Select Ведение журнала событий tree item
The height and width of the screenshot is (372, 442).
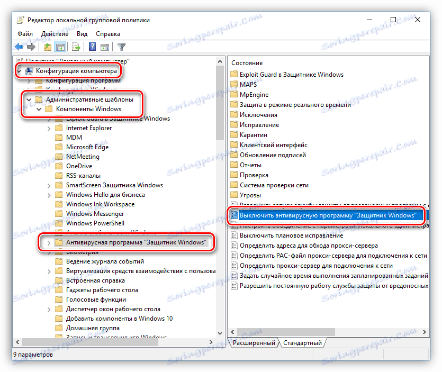(105, 261)
